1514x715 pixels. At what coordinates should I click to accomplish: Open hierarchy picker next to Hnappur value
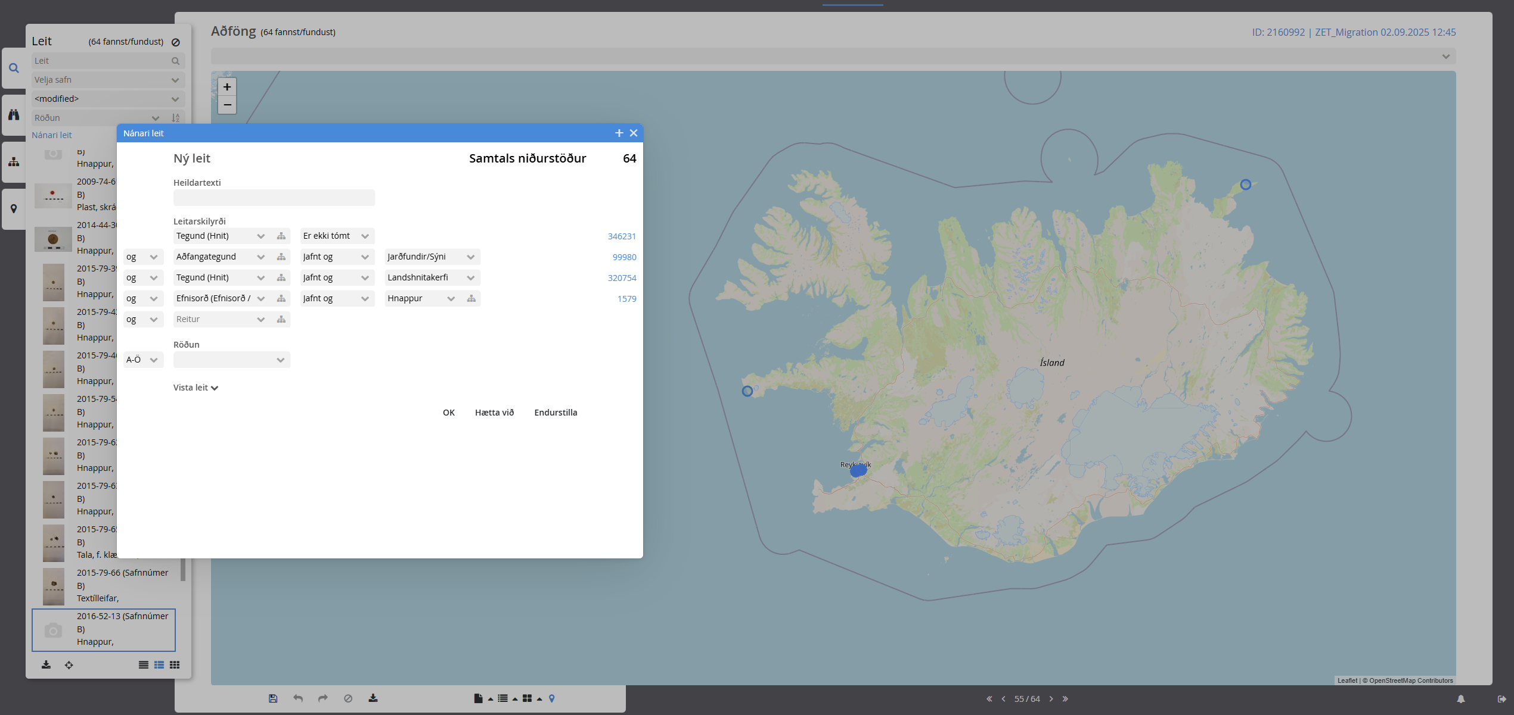(x=471, y=298)
